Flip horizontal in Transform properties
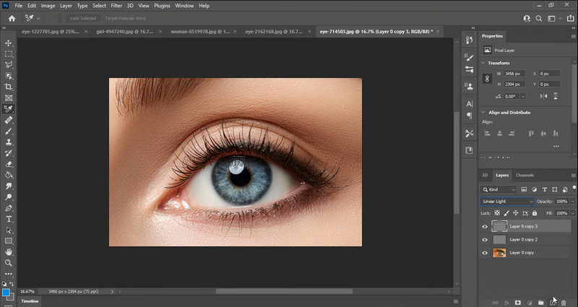 tap(544, 96)
